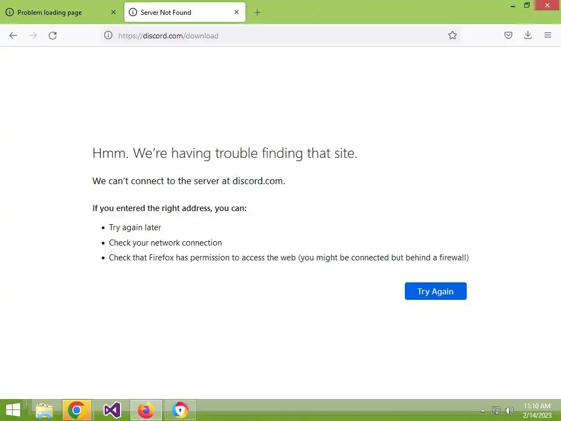This screenshot has height=421, width=561.
Task: Open File Explorer from taskbar
Action: [45, 410]
